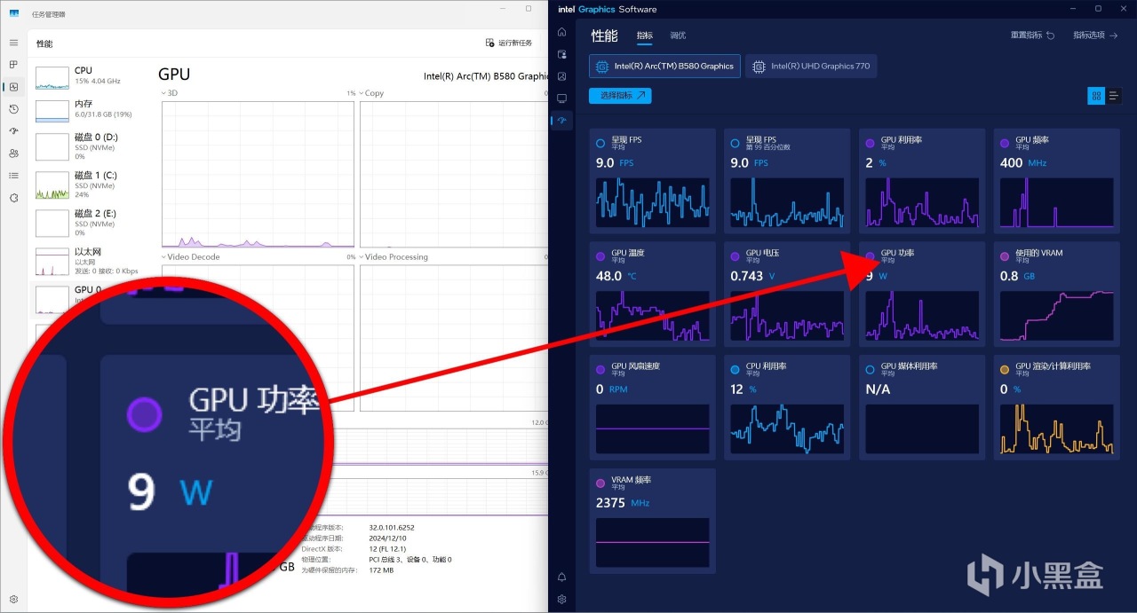
Task: Open Task Manager settings gear
Action: [13, 599]
